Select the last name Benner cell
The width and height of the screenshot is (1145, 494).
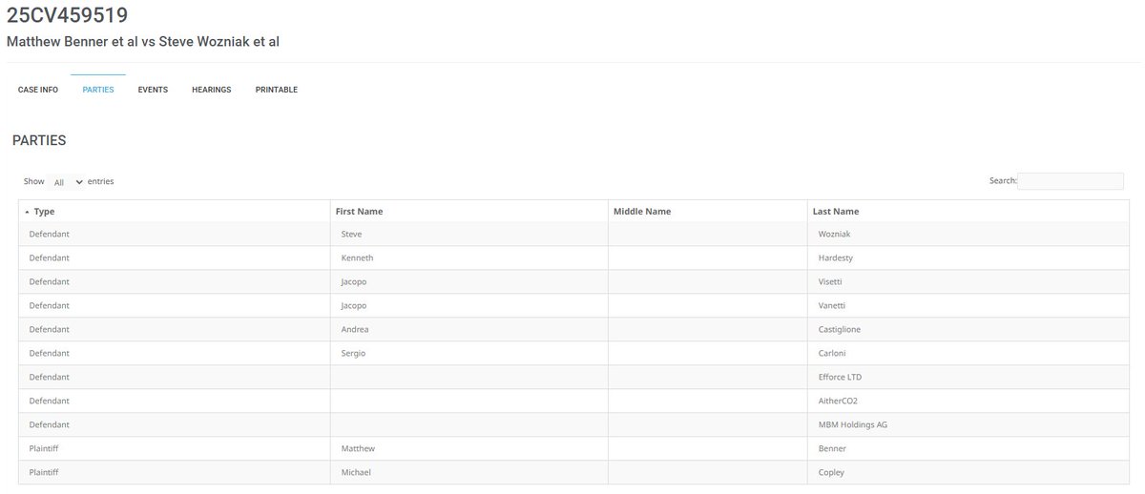[968, 449]
